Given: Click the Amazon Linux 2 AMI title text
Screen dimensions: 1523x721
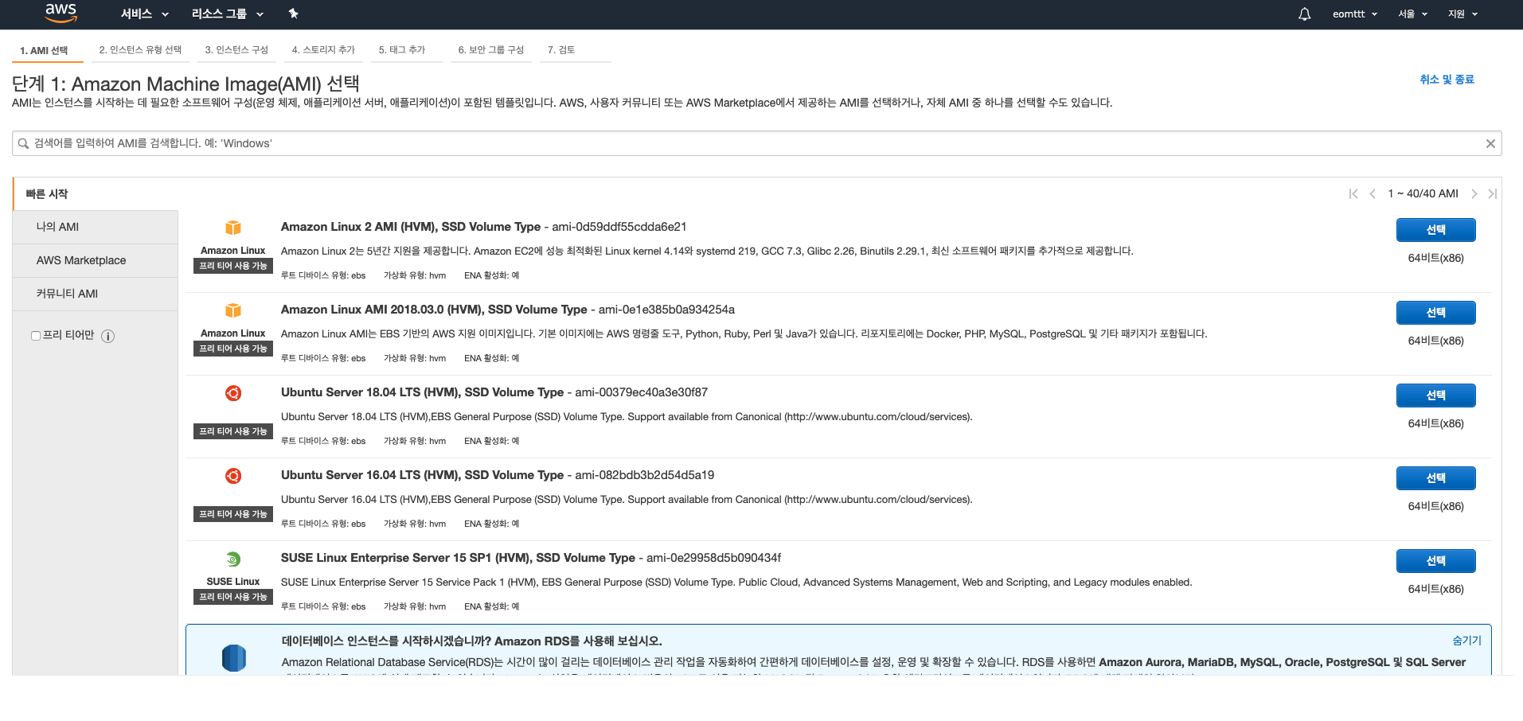Looking at the screenshot, I should (411, 227).
